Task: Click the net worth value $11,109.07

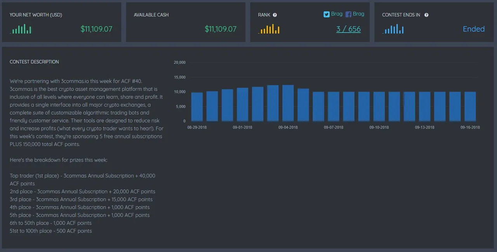Action: 96,29
